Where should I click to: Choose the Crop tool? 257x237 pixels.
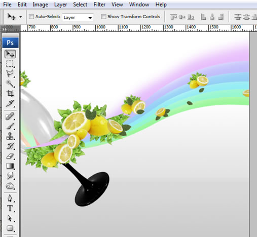tap(10, 93)
